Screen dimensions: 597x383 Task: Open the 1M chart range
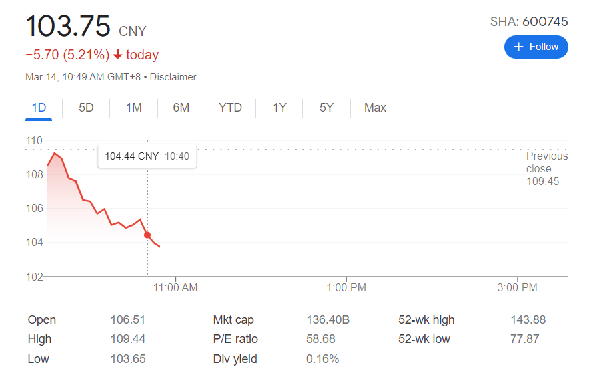click(134, 108)
